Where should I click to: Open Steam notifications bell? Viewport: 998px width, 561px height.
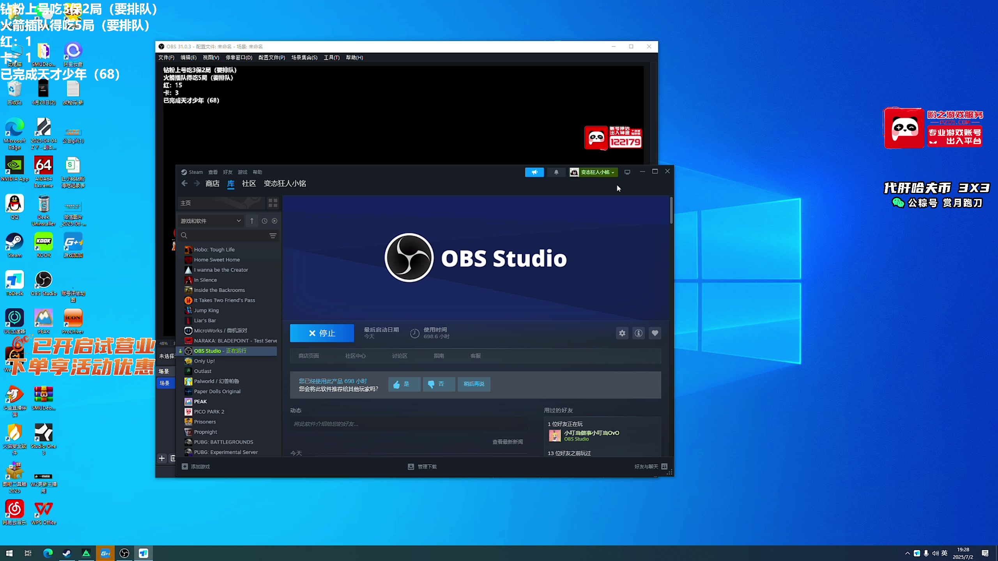[x=556, y=172]
